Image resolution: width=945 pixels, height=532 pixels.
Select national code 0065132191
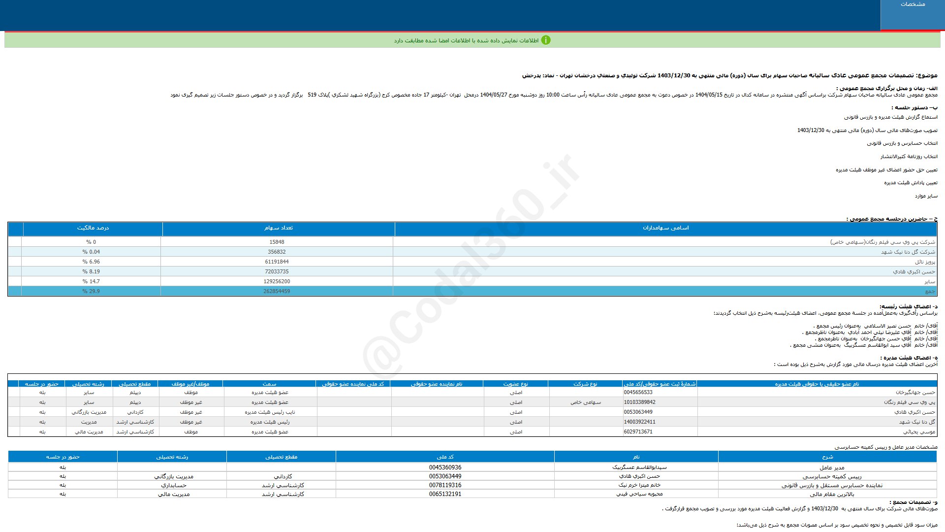coord(445,494)
